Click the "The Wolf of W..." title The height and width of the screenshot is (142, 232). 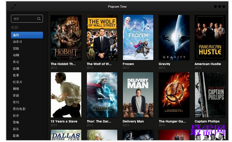(x=99, y=64)
